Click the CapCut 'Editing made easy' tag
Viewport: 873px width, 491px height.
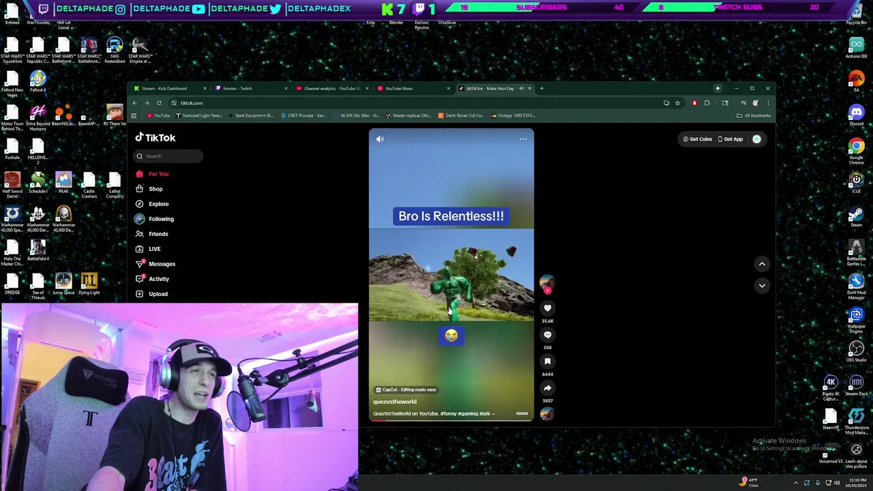coord(406,389)
